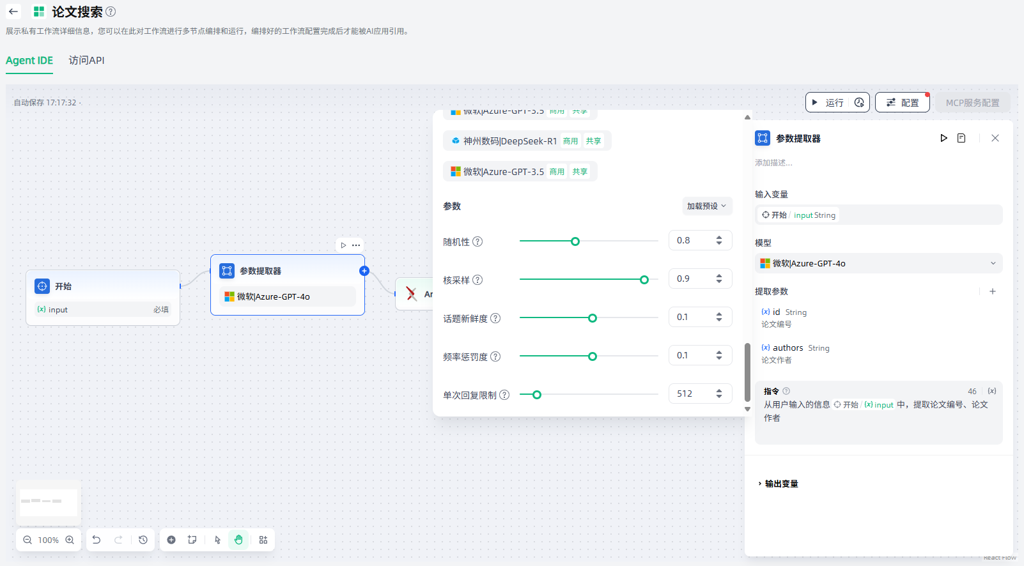
Task: Click the 单次回复限制 value field showing 512
Action: click(x=690, y=394)
